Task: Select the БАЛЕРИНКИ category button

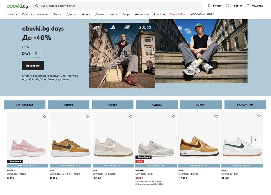Action: tap(245, 105)
